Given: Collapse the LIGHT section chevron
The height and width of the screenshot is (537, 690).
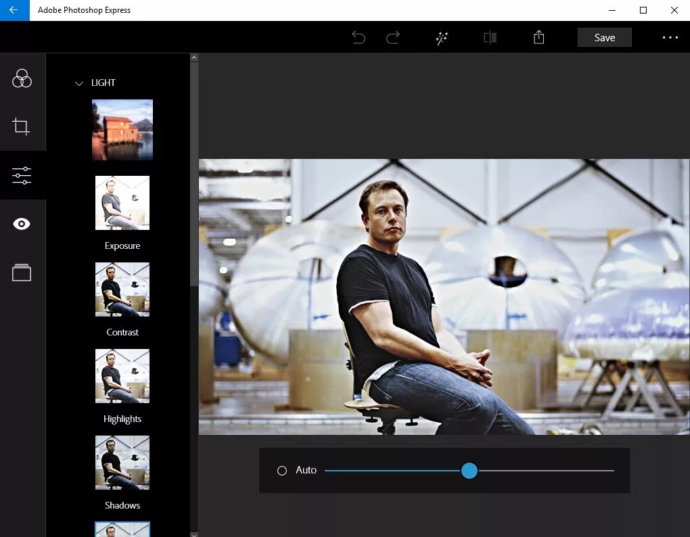Looking at the screenshot, I should pos(78,83).
